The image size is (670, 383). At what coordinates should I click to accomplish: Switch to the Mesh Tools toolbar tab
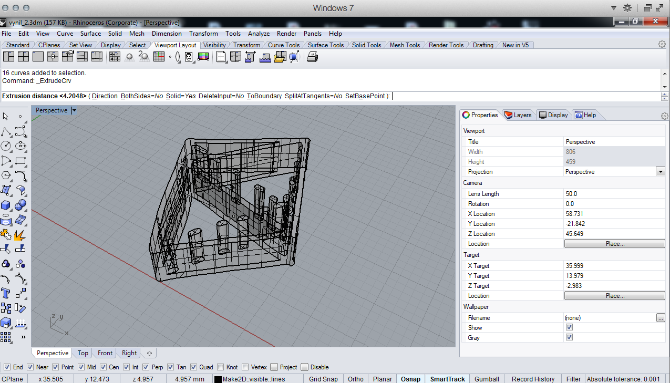[x=405, y=45]
